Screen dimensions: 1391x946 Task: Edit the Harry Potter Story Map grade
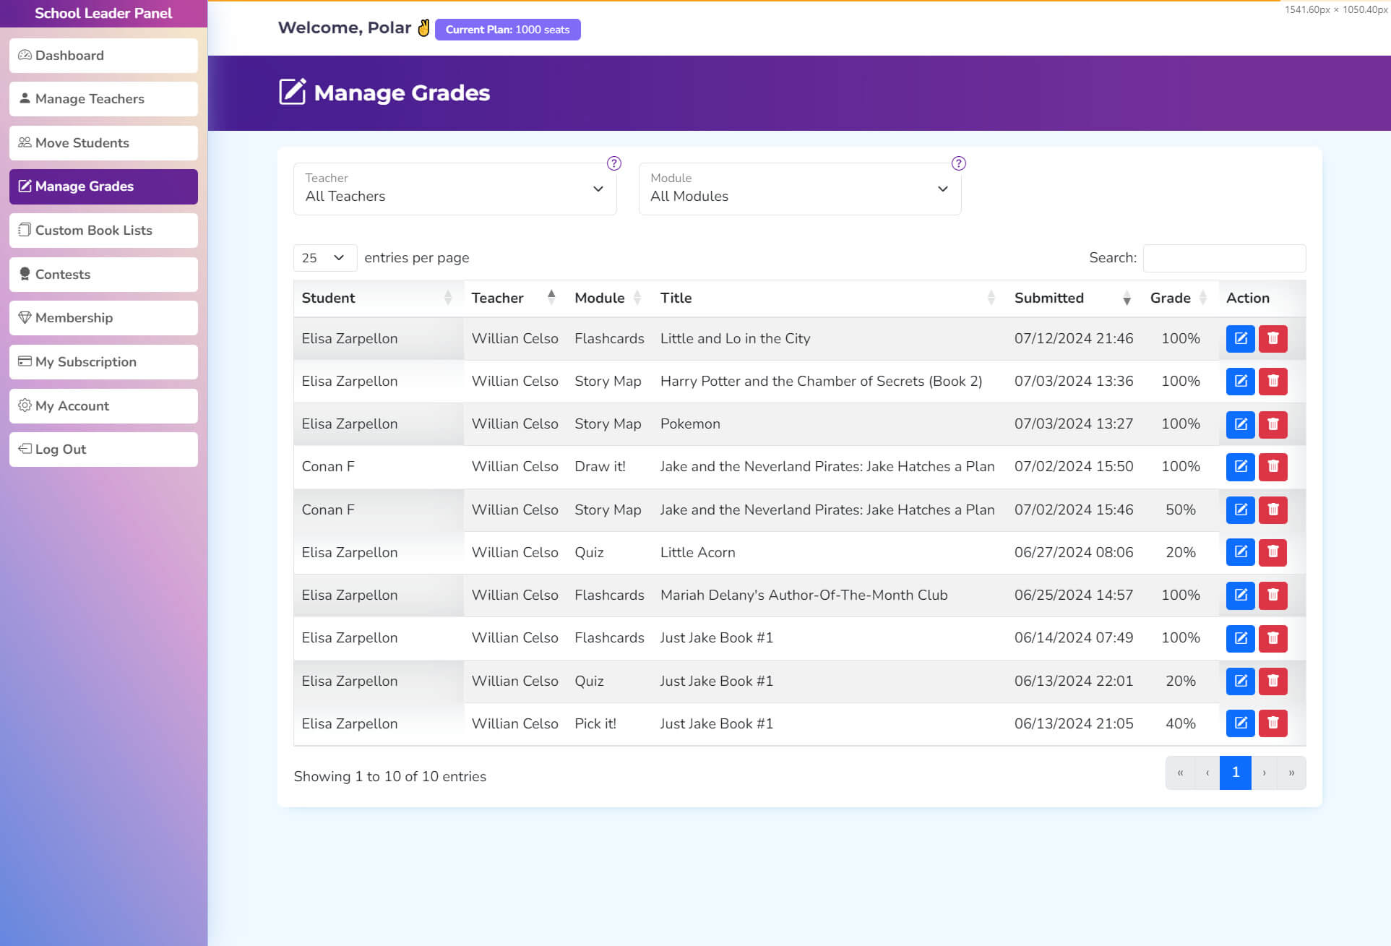1240,381
